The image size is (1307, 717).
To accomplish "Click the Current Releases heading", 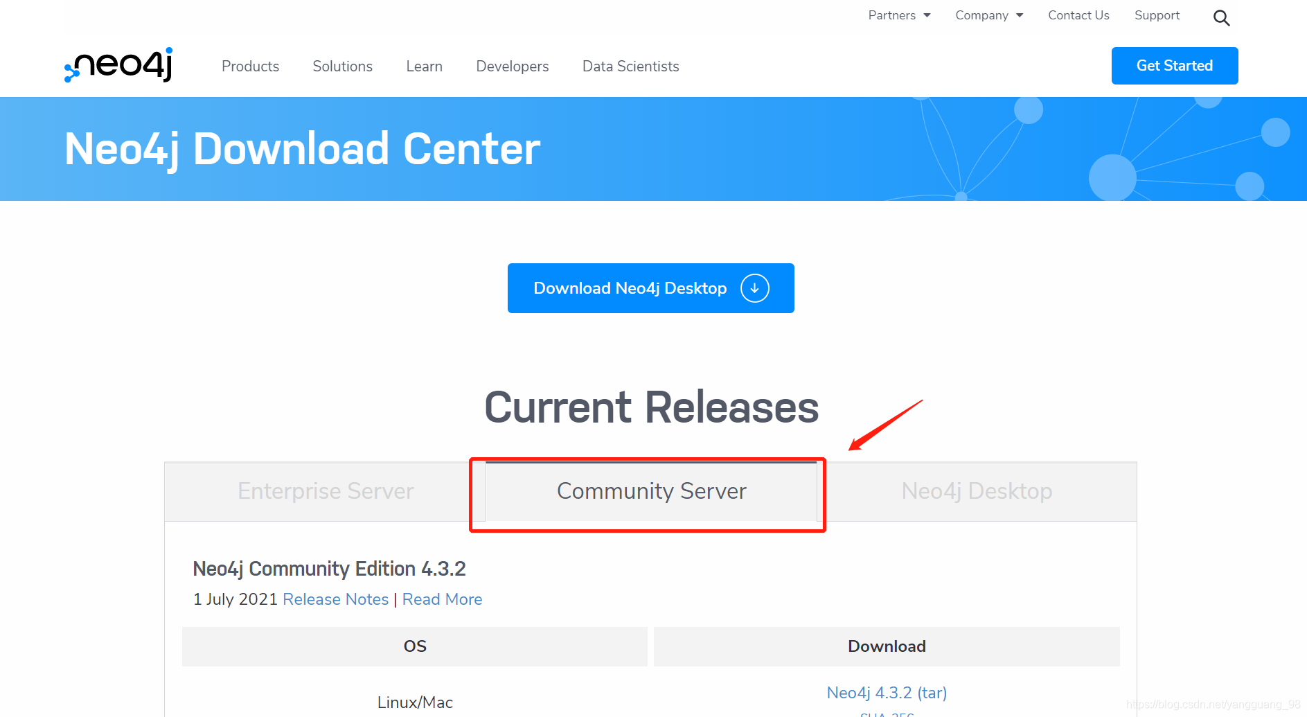I will click(651, 407).
